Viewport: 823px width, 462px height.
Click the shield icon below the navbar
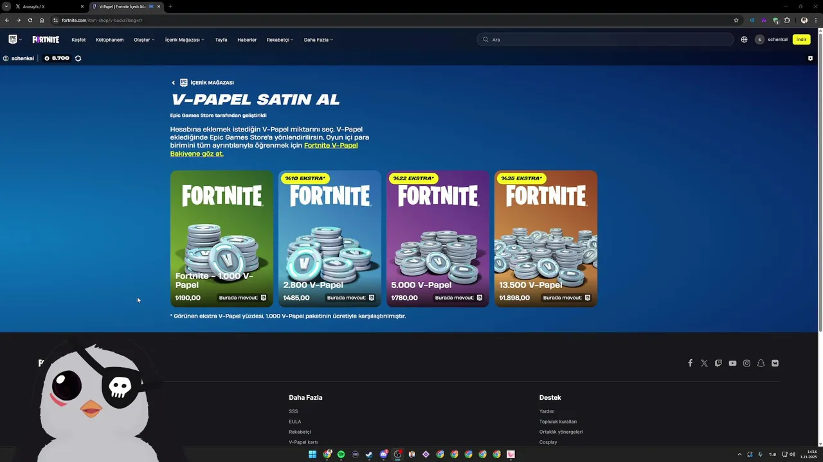click(810, 58)
